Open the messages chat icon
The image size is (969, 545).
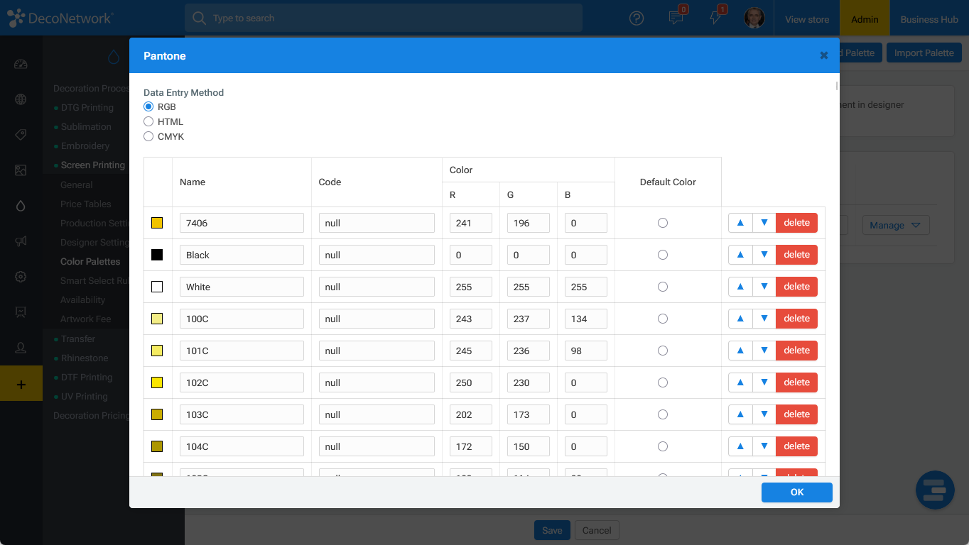(x=676, y=18)
